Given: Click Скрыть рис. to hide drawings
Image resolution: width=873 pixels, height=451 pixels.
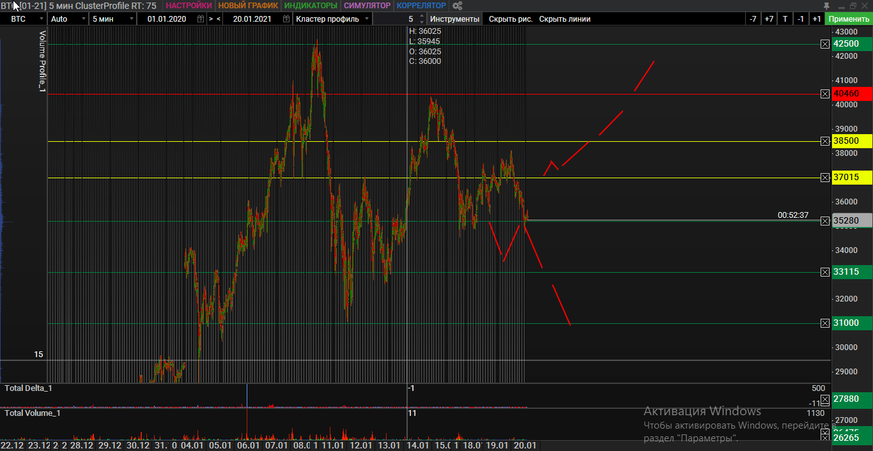Looking at the screenshot, I should [511, 19].
